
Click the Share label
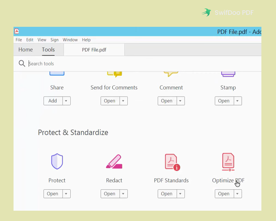coord(57,87)
